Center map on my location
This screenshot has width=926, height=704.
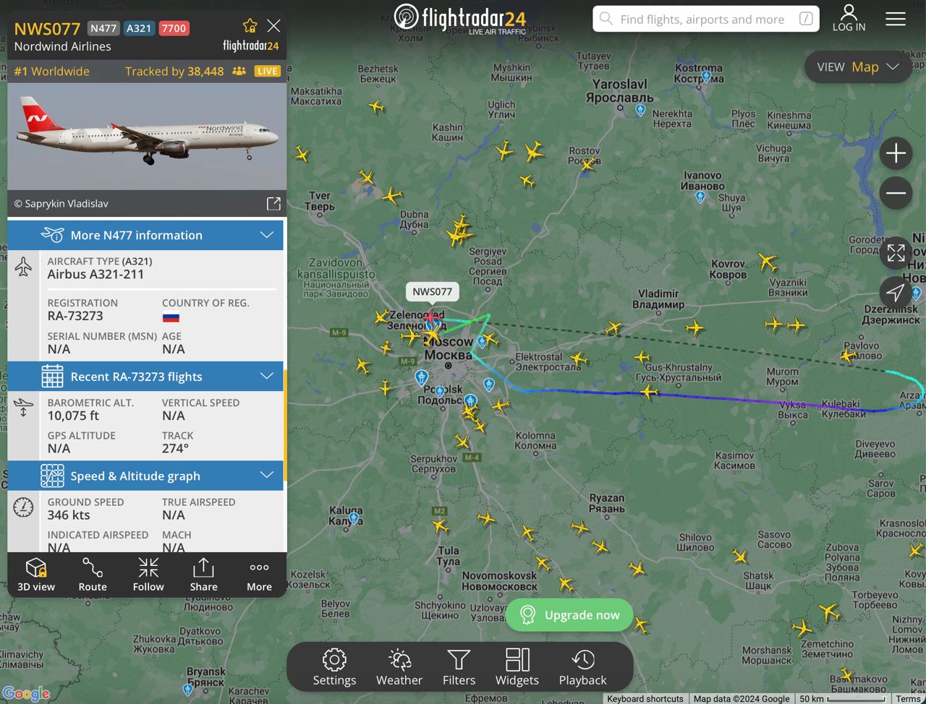[x=896, y=293]
